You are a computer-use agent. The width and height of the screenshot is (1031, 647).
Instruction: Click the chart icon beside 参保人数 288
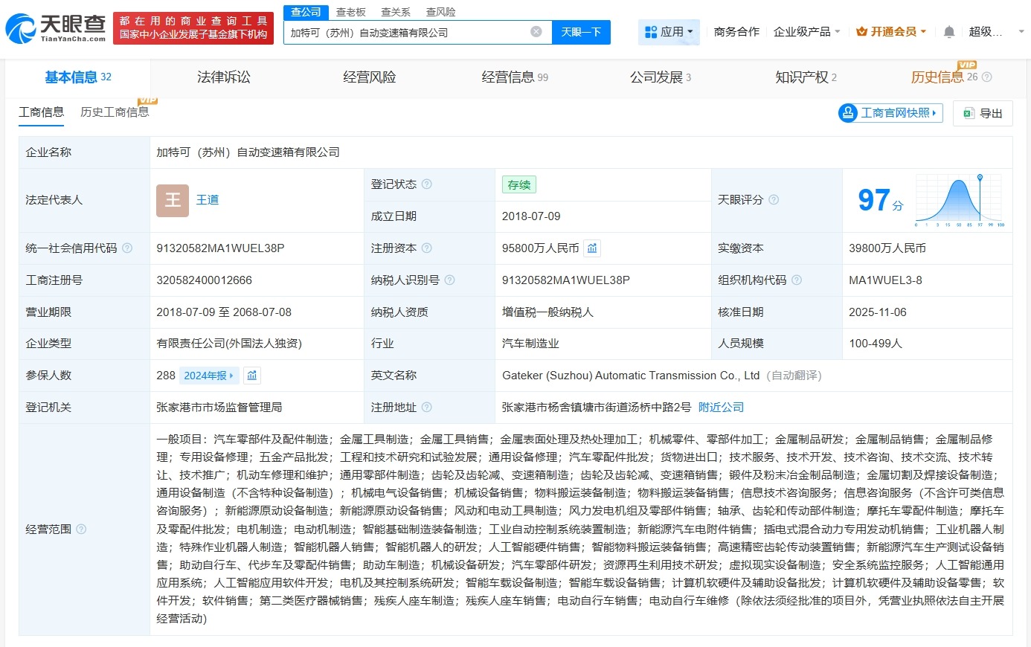[251, 376]
